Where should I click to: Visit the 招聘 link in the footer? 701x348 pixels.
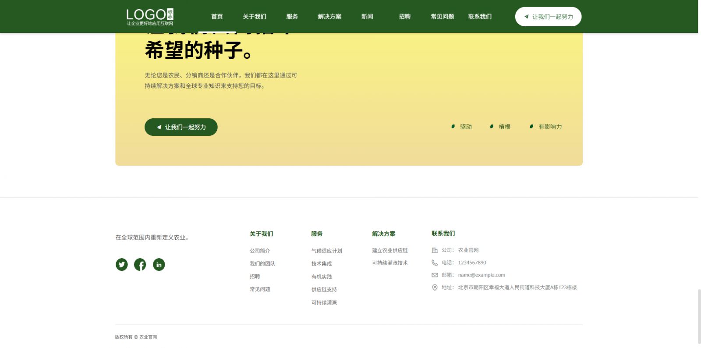click(x=255, y=277)
